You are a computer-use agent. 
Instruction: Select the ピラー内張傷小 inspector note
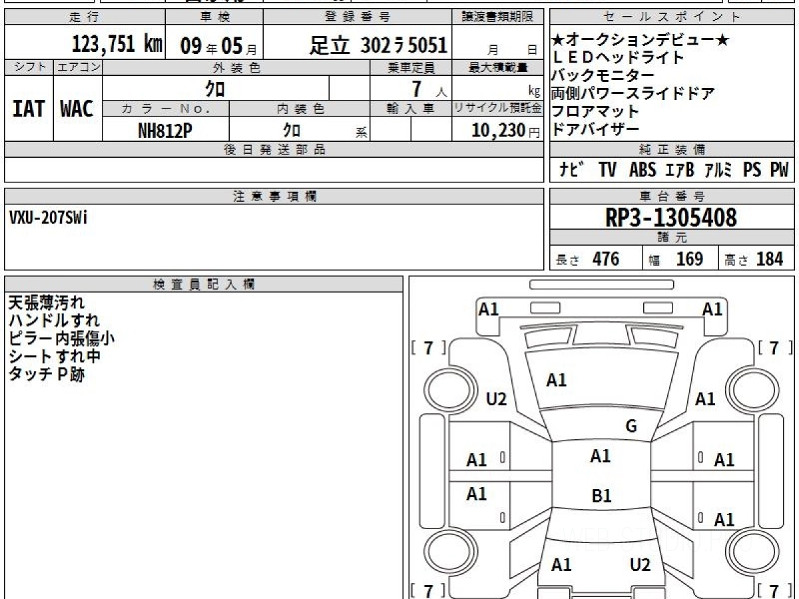[61, 338]
